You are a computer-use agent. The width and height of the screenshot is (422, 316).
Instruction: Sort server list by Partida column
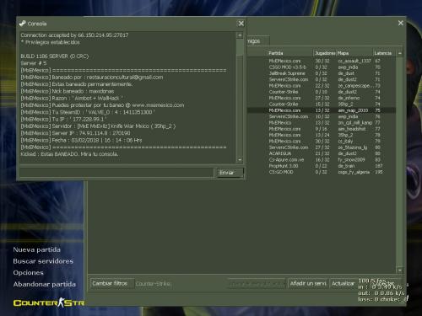pyautogui.click(x=289, y=53)
